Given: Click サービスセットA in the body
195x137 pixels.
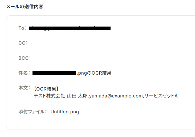Looking at the screenshot, I should tap(161, 96).
